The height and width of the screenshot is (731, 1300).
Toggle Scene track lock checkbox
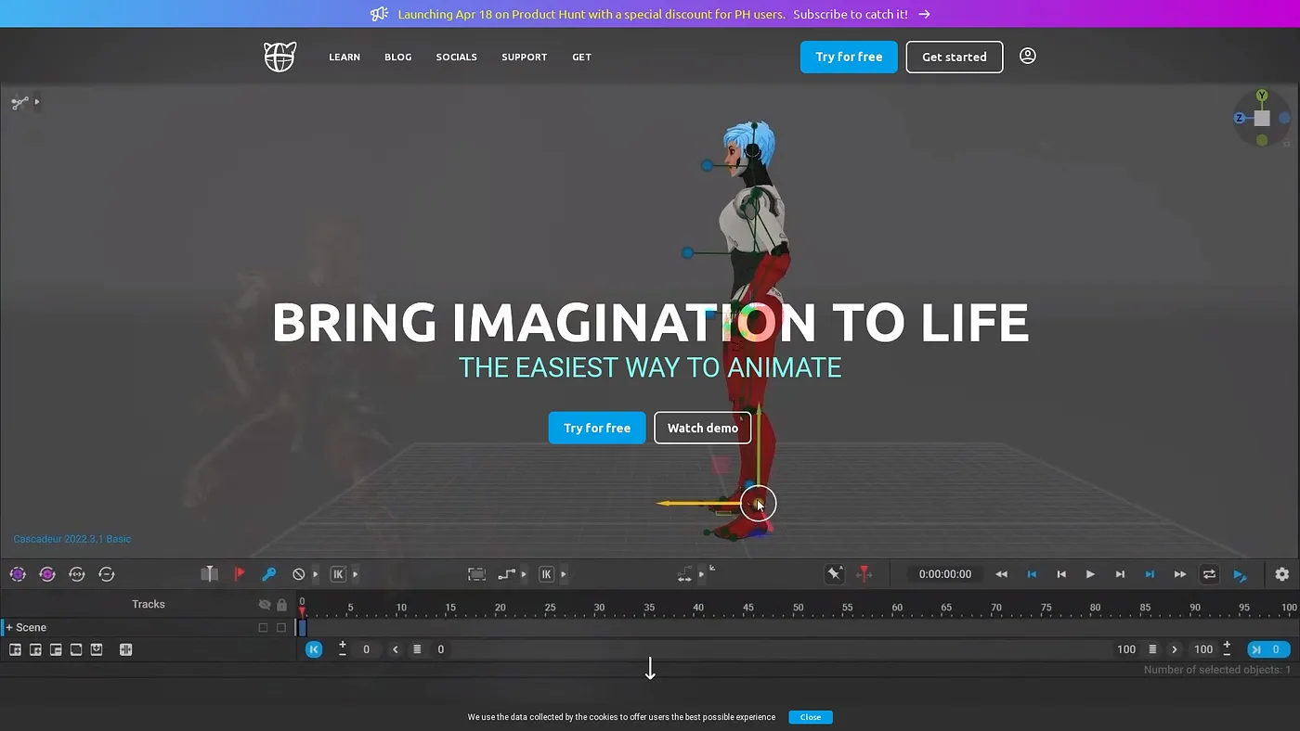281,628
